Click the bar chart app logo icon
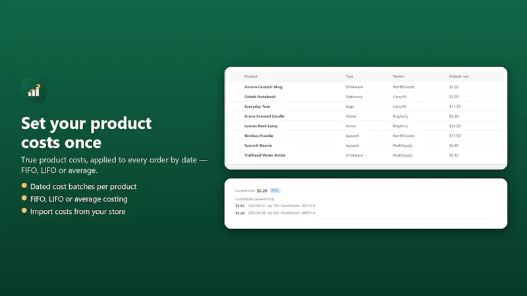This screenshot has height=296, width=527. coord(34,90)
